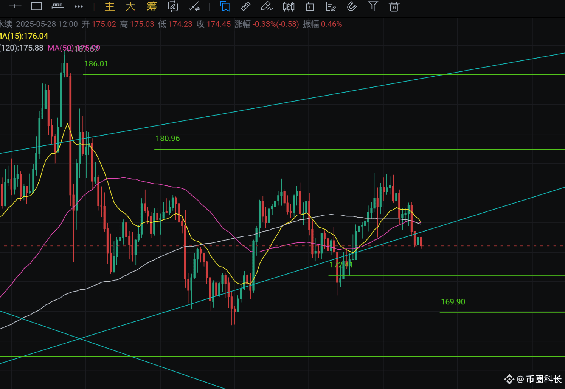The width and height of the screenshot is (565, 389).
Task: Click the amplitude 0.46% value
Action: [x=332, y=24]
